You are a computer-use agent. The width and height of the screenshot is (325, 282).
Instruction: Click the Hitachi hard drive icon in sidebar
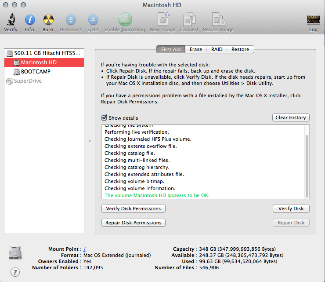click(x=10, y=53)
